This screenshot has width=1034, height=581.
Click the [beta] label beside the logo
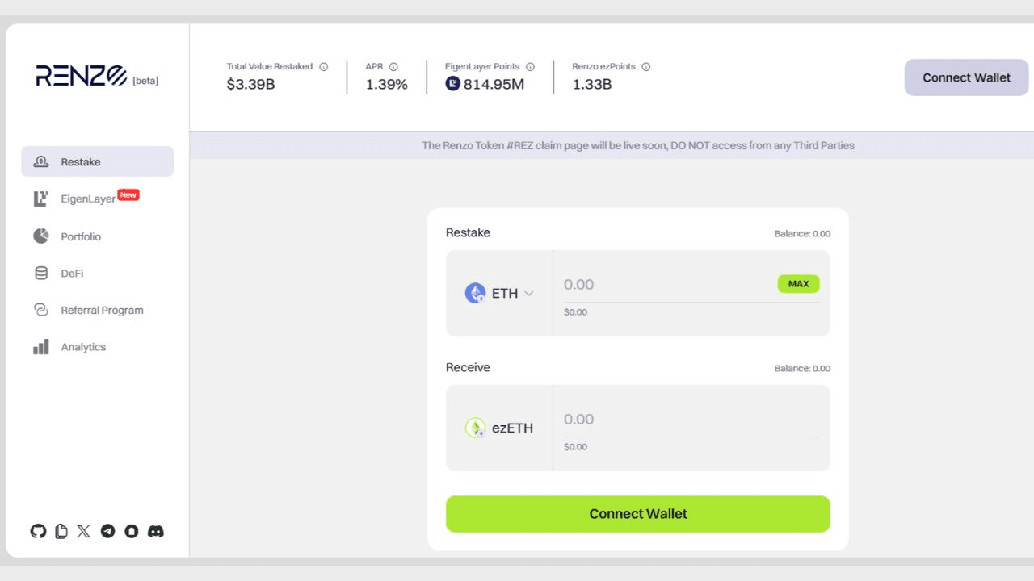[x=145, y=81]
